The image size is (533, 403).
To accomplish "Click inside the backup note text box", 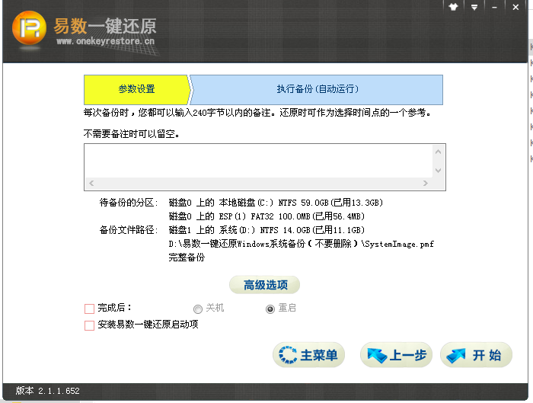I will (258, 161).
